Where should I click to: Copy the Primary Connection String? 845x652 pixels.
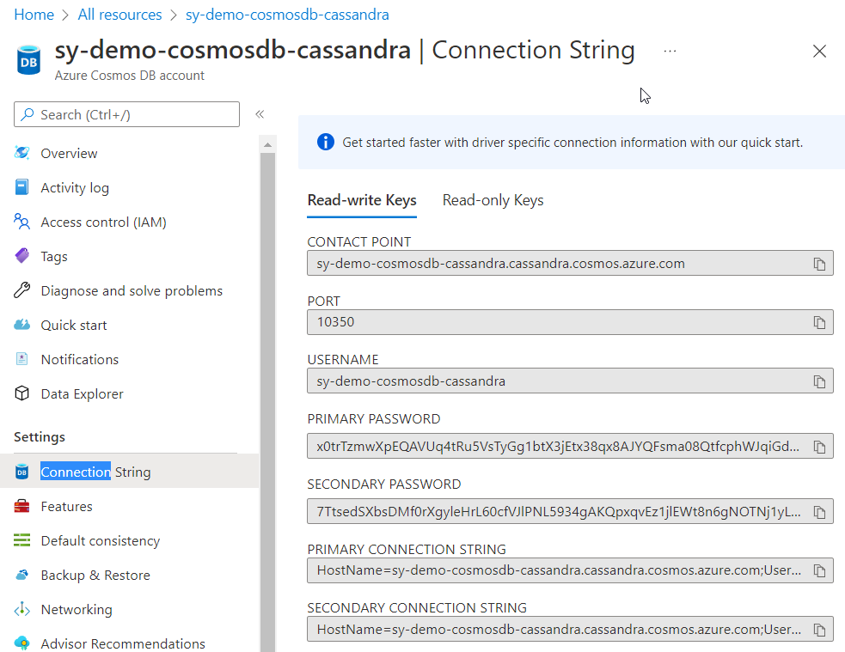(819, 570)
